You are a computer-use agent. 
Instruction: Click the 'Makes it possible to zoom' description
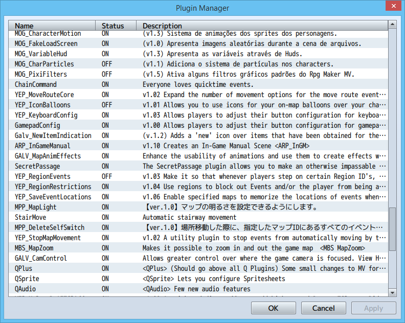[x=254, y=248]
